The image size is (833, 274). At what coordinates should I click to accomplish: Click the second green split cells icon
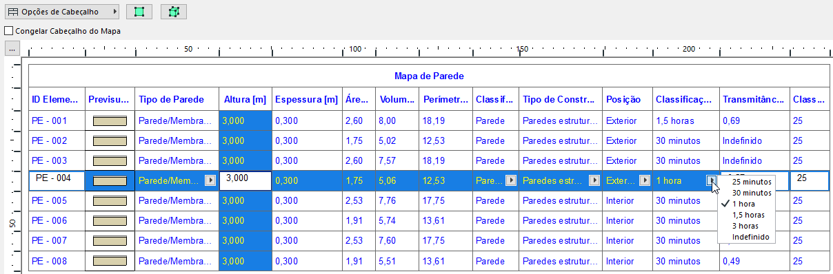tap(174, 12)
